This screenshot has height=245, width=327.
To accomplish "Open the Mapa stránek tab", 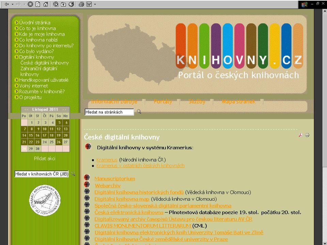I will tap(238, 101).
